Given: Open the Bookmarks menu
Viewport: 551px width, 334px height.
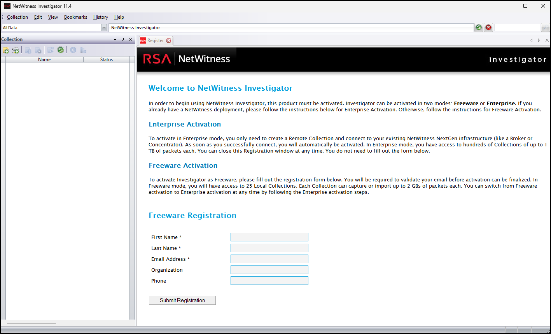Looking at the screenshot, I should pyautogui.click(x=75, y=17).
